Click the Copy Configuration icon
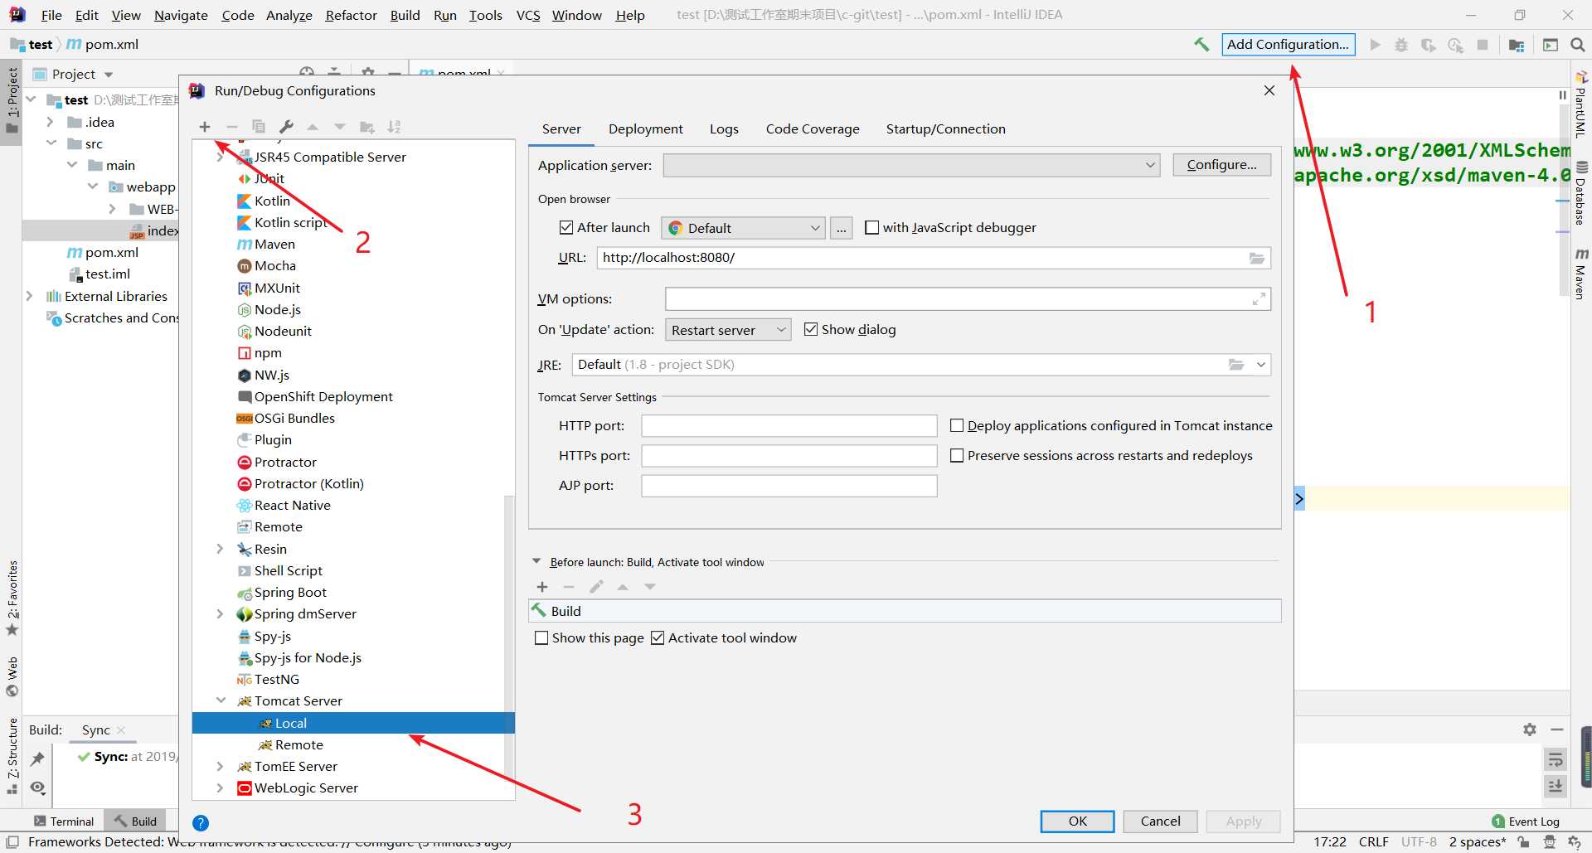1592x853 pixels. tap(259, 127)
